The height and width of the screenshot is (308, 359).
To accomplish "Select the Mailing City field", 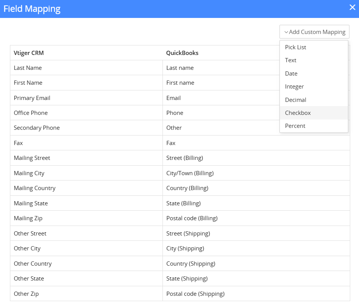I will (x=86, y=173).
